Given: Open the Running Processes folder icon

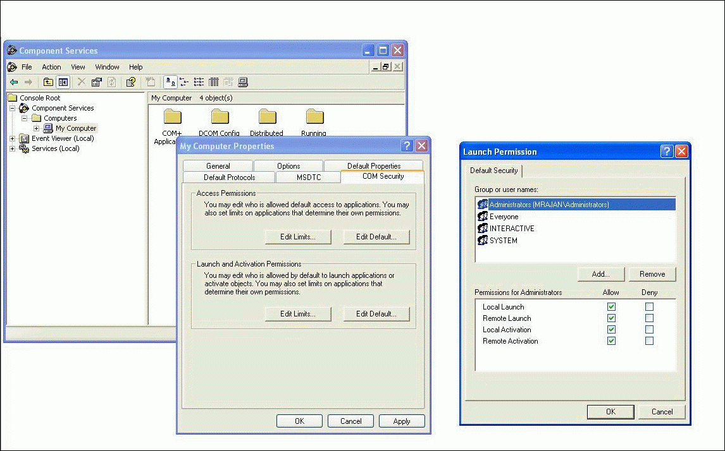Looking at the screenshot, I should (314, 116).
